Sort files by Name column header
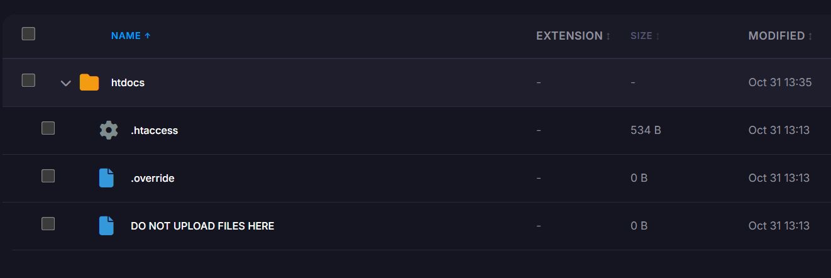This screenshot has height=278, width=831. click(126, 36)
